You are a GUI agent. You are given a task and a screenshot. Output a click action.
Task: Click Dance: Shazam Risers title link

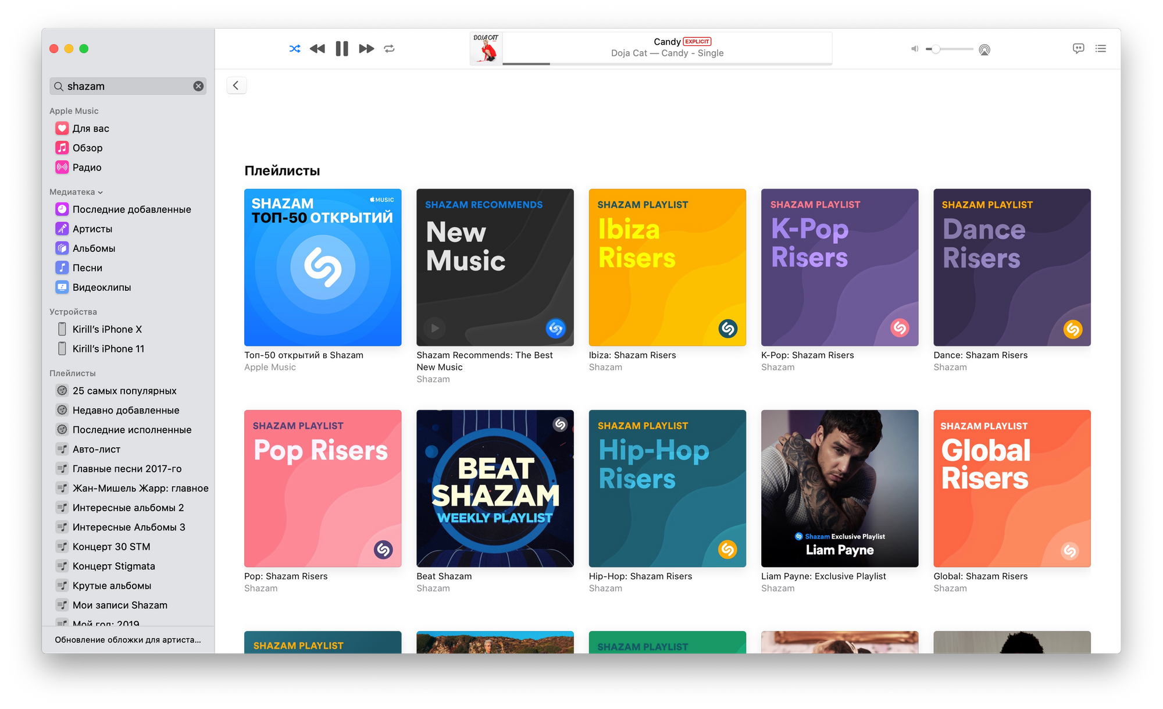(x=980, y=355)
